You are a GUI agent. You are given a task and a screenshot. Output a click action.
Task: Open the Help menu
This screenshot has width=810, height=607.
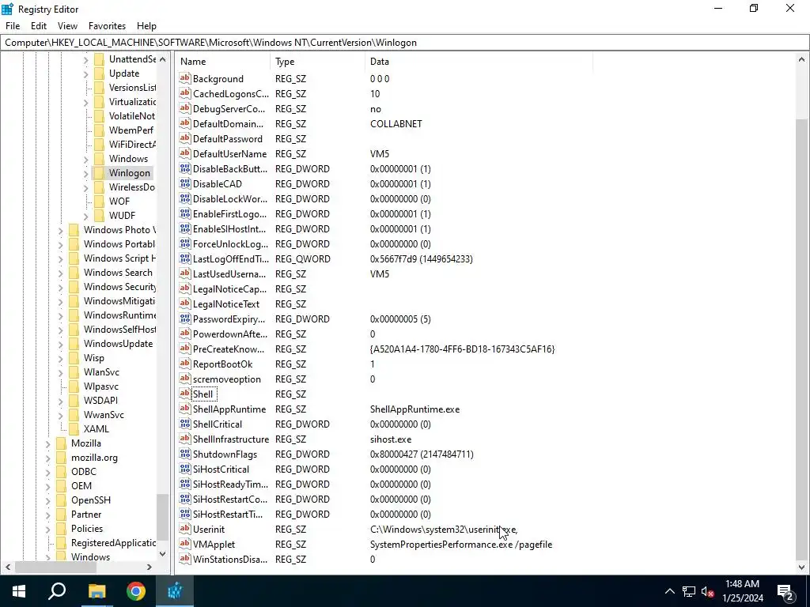click(146, 26)
